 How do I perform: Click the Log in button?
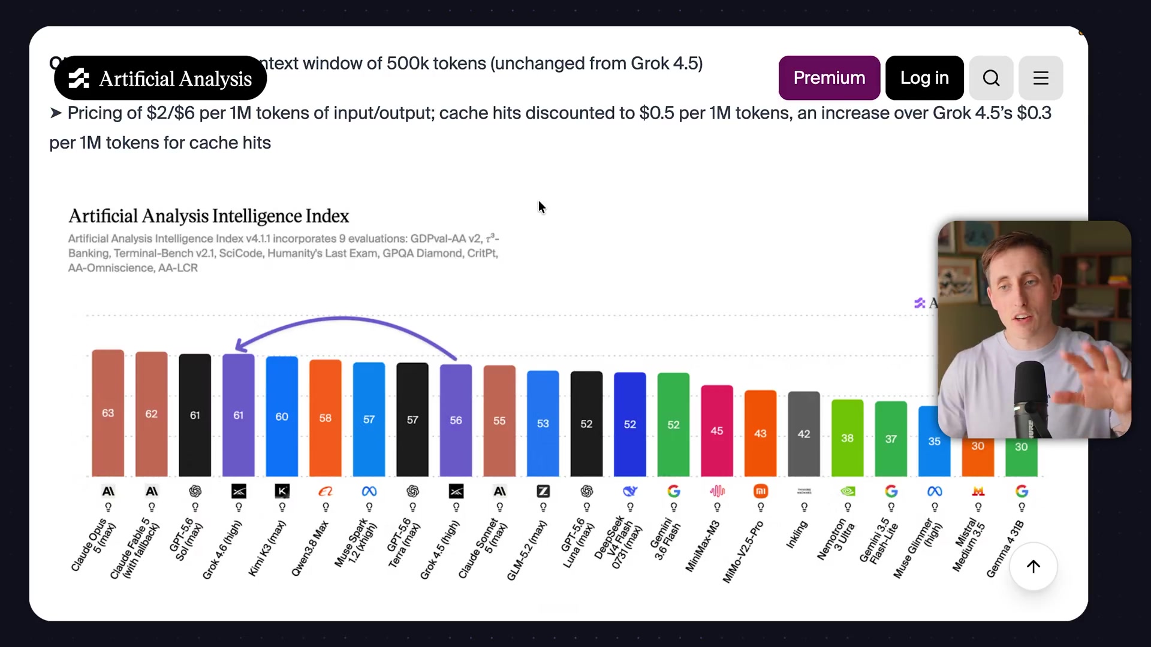tap(924, 78)
